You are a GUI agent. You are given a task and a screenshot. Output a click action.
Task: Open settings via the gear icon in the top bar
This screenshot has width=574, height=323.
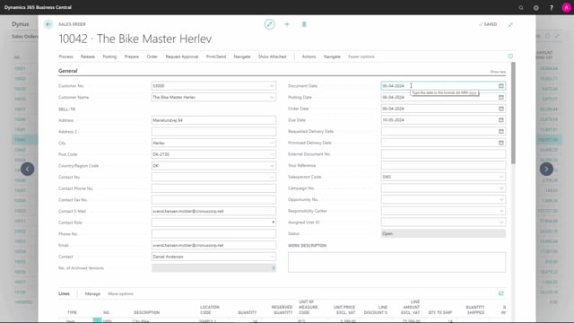click(536, 7)
